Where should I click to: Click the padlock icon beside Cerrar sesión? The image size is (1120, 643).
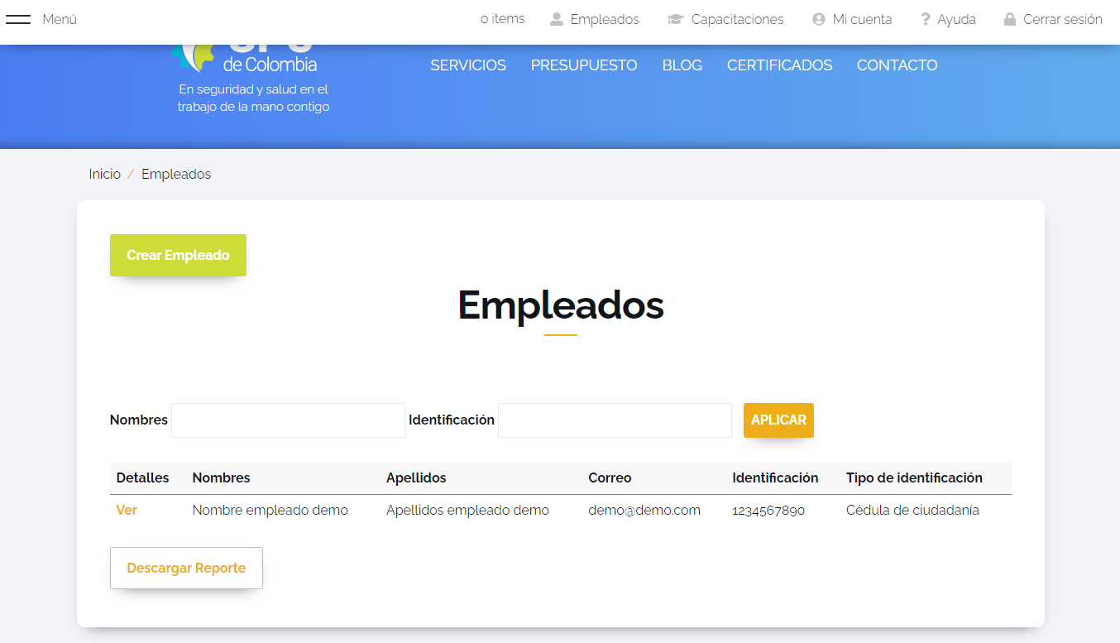[x=1010, y=19]
